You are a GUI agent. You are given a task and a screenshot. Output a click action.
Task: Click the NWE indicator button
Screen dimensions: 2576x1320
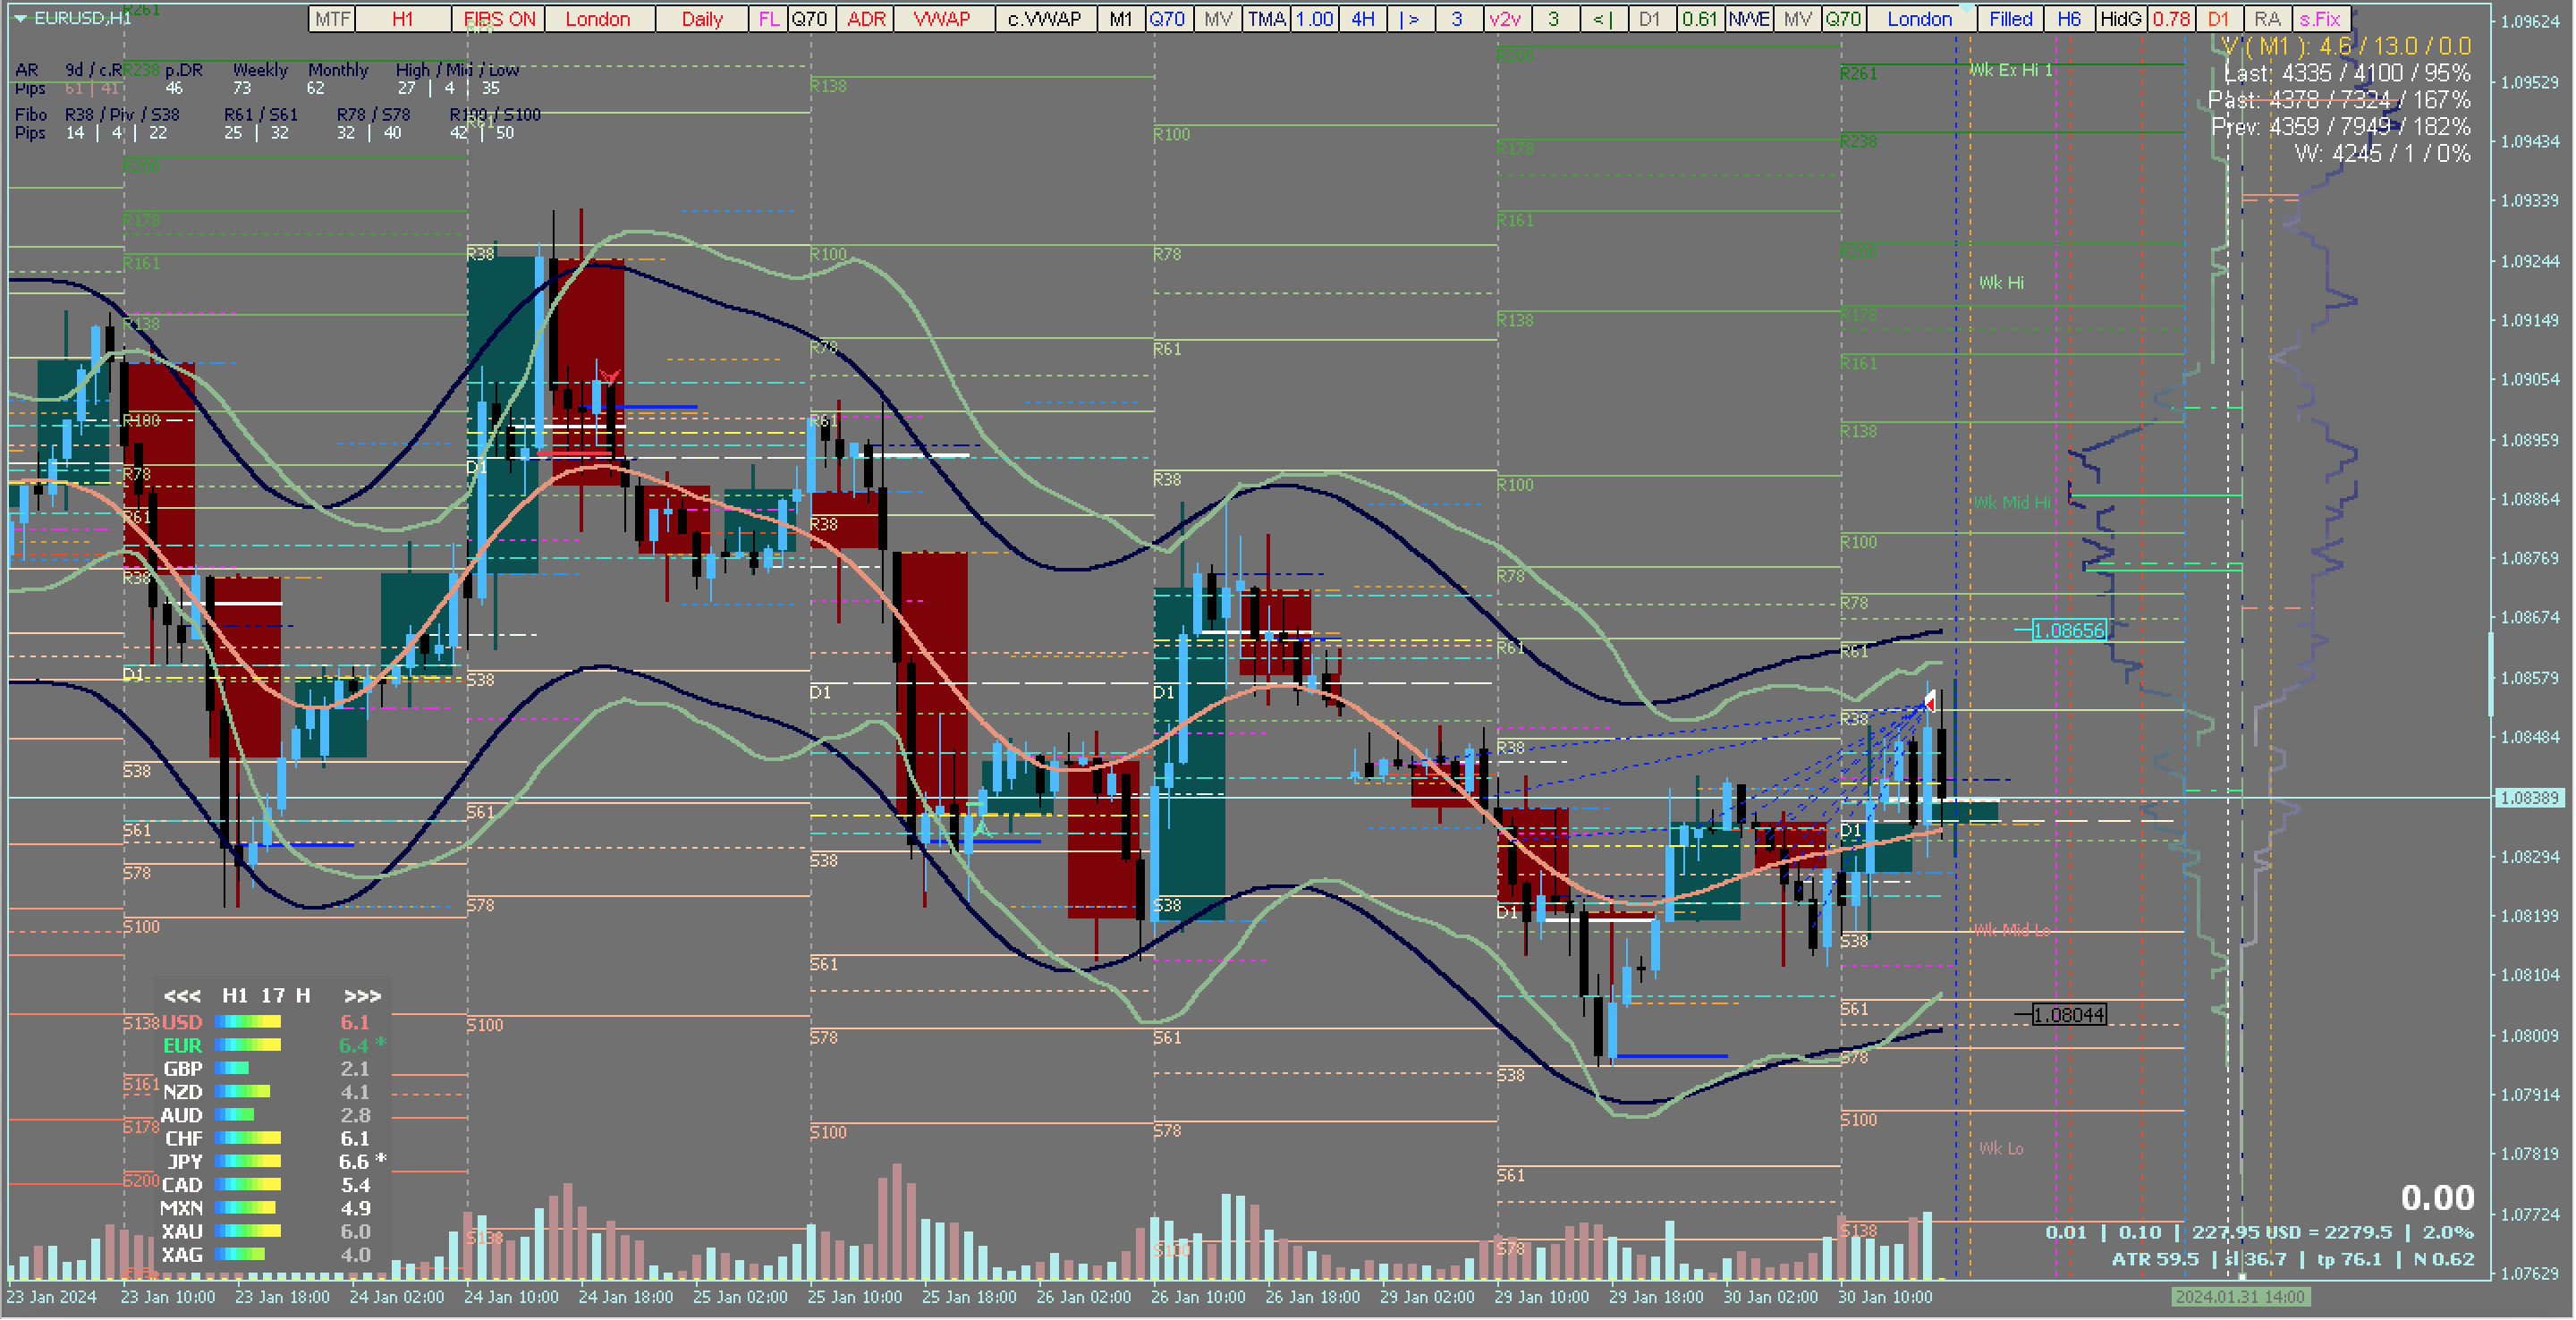(1749, 18)
